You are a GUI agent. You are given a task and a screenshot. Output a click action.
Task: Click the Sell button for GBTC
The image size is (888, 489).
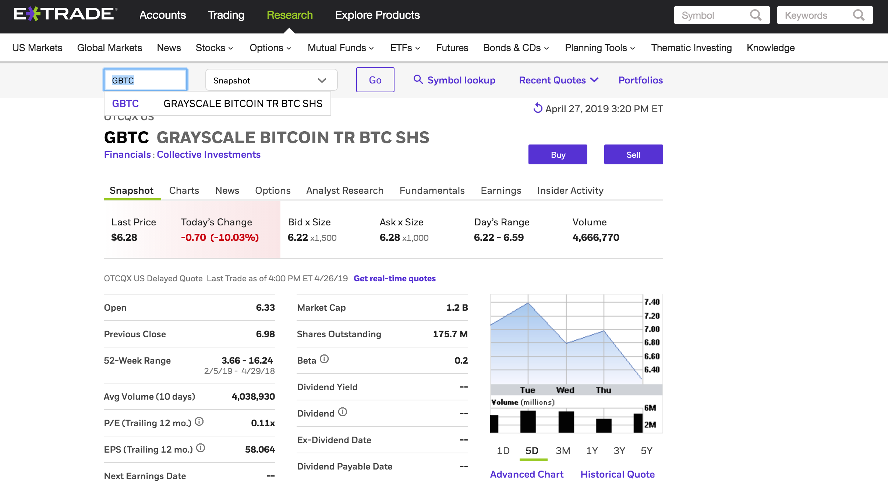634,154
